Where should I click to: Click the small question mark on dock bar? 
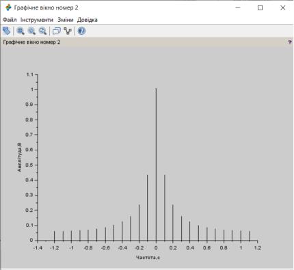pyautogui.click(x=290, y=42)
